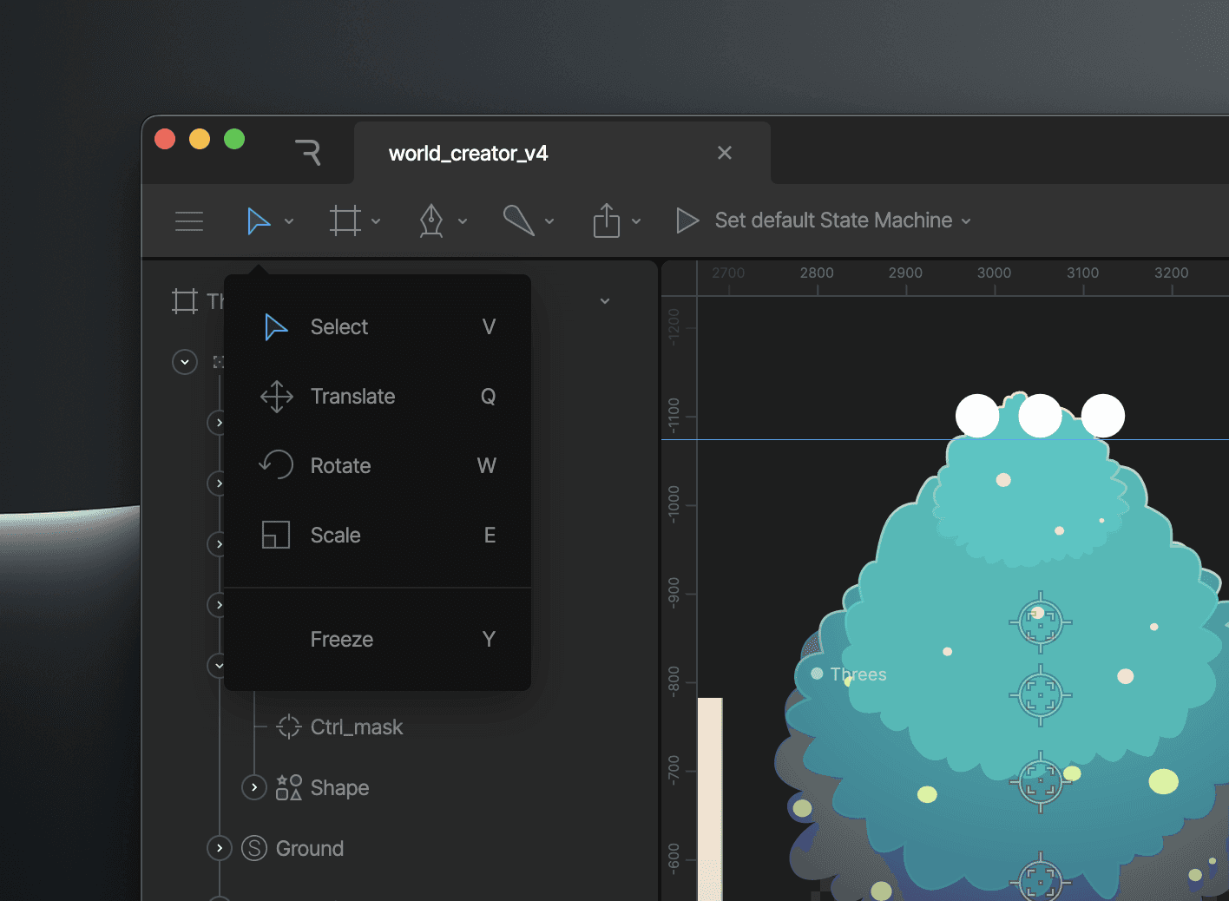Open Export dropdown chevron
The image size is (1229, 901).
click(x=636, y=221)
